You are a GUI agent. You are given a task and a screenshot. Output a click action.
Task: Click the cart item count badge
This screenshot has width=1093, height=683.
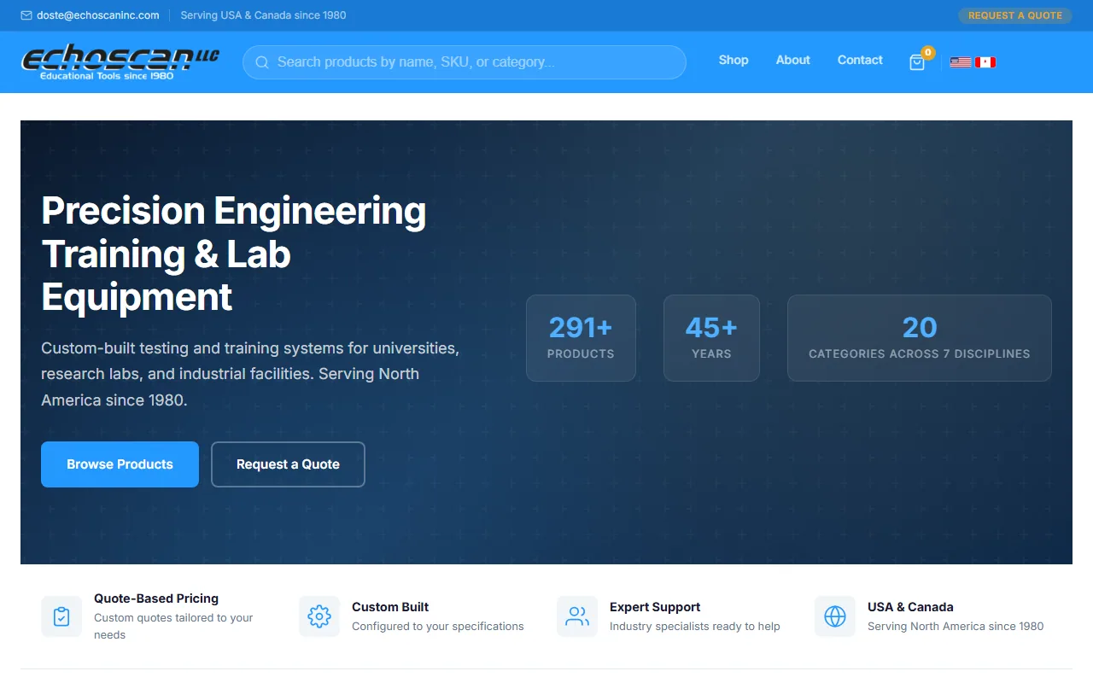pyautogui.click(x=928, y=53)
